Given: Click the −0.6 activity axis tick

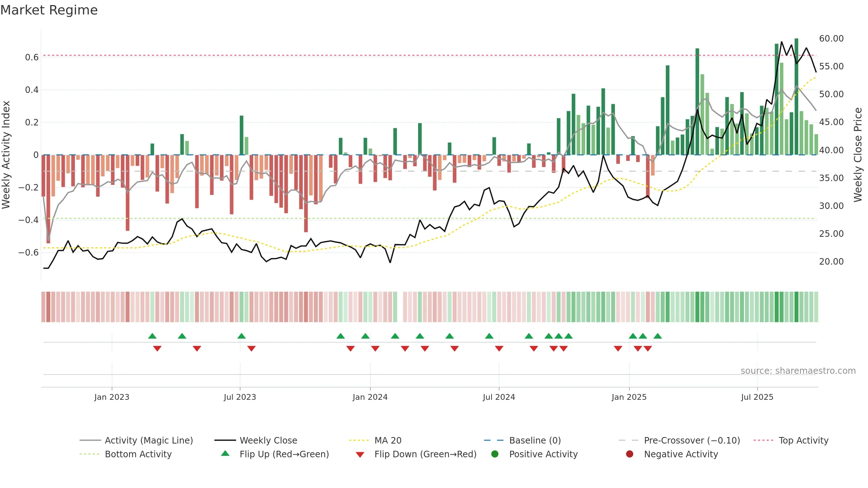Looking at the screenshot, I should tap(29, 252).
